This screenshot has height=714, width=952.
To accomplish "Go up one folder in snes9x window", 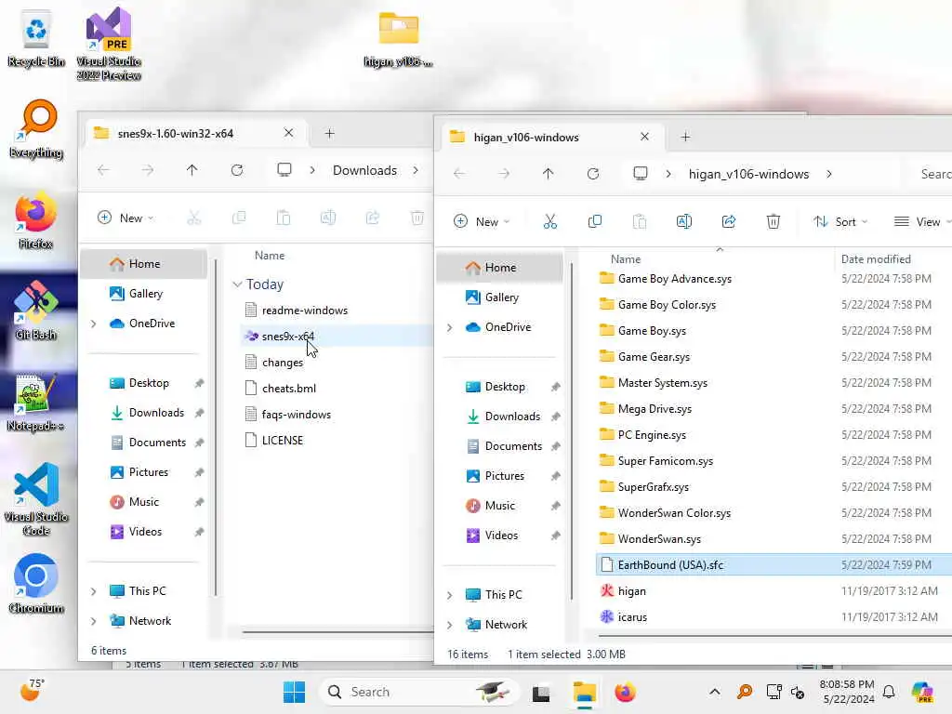I will [x=192, y=171].
